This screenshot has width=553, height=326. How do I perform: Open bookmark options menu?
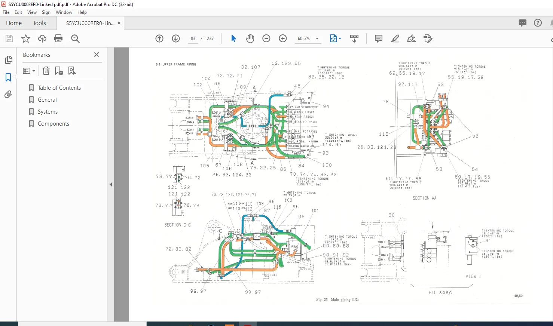(x=29, y=71)
